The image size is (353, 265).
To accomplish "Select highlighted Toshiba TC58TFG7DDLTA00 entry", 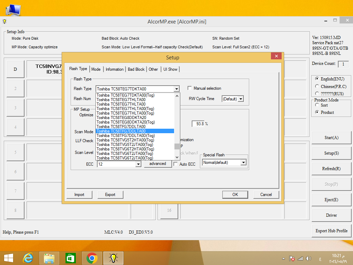I will click(135, 131).
